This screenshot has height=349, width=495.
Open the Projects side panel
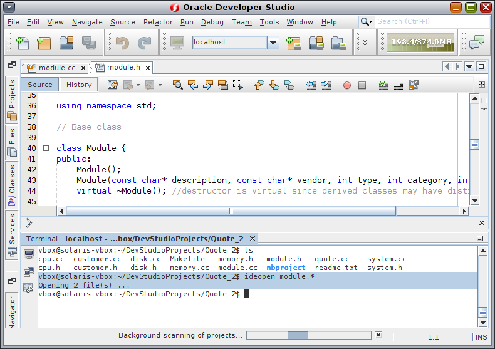[x=12, y=100]
